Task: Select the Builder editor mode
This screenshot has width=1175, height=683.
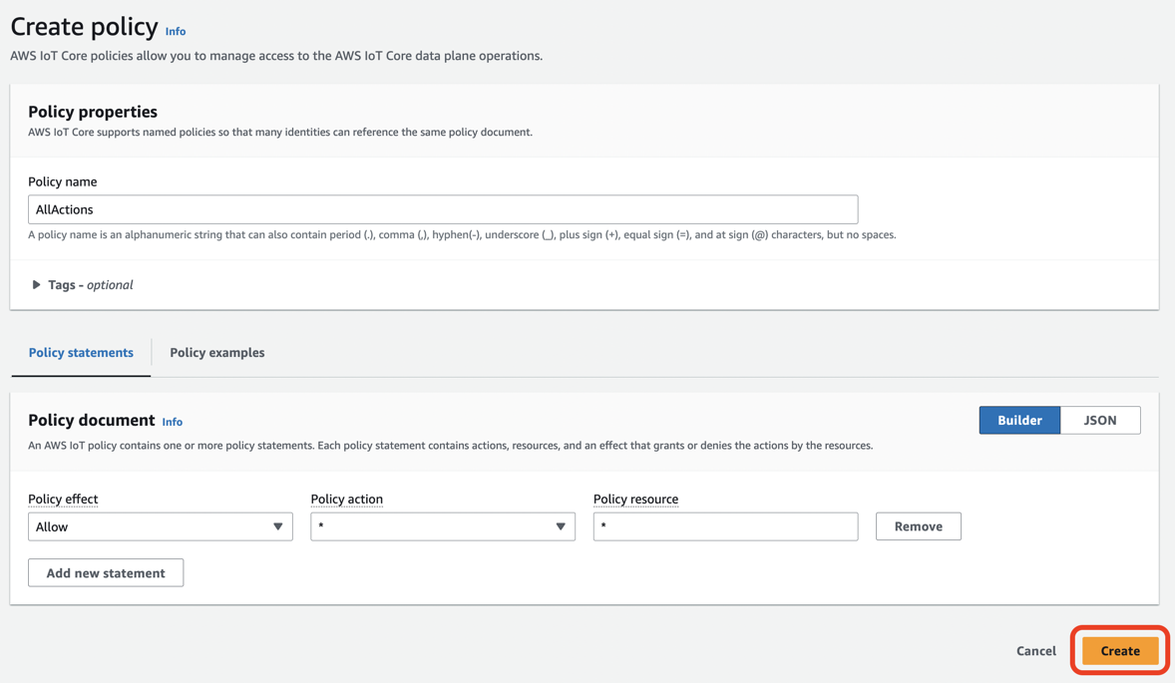Action: tap(1019, 420)
